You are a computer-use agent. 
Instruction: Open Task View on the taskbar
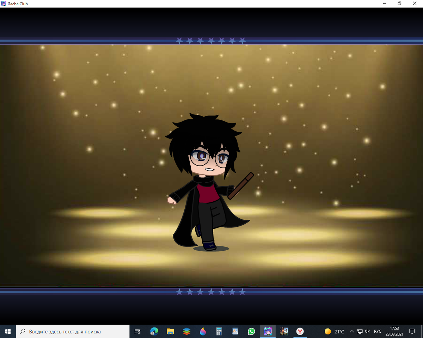[x=137, y=331]
